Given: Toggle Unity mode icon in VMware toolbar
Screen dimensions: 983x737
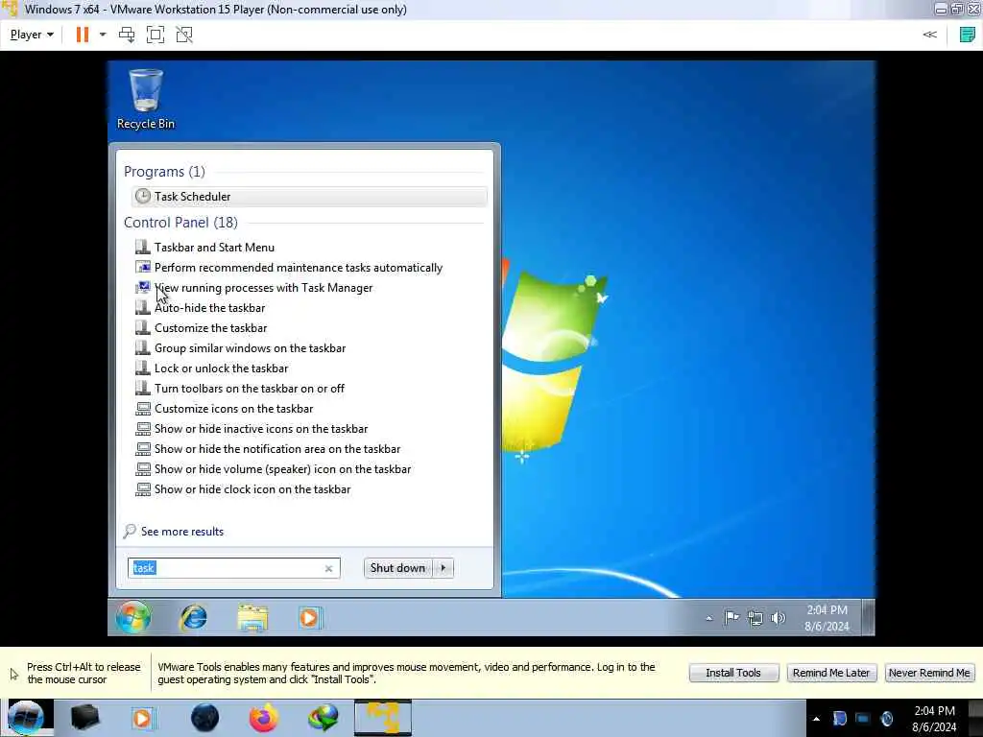Looking at the screenshot, I should 184,35.
